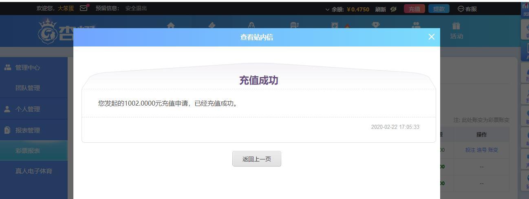Expand the balance dropdown arrow beside 余额
The height and width of the screenshot is (199, 529).
tap(327, 9)
